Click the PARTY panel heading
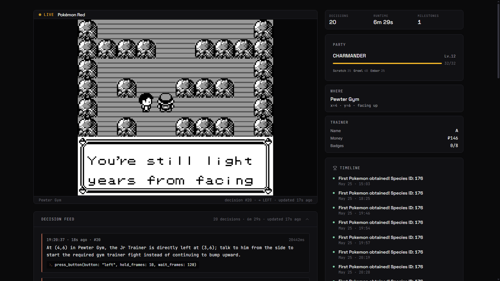 [x=339, y=45]
